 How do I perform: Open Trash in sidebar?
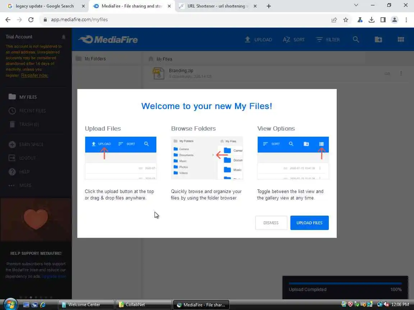24,125
